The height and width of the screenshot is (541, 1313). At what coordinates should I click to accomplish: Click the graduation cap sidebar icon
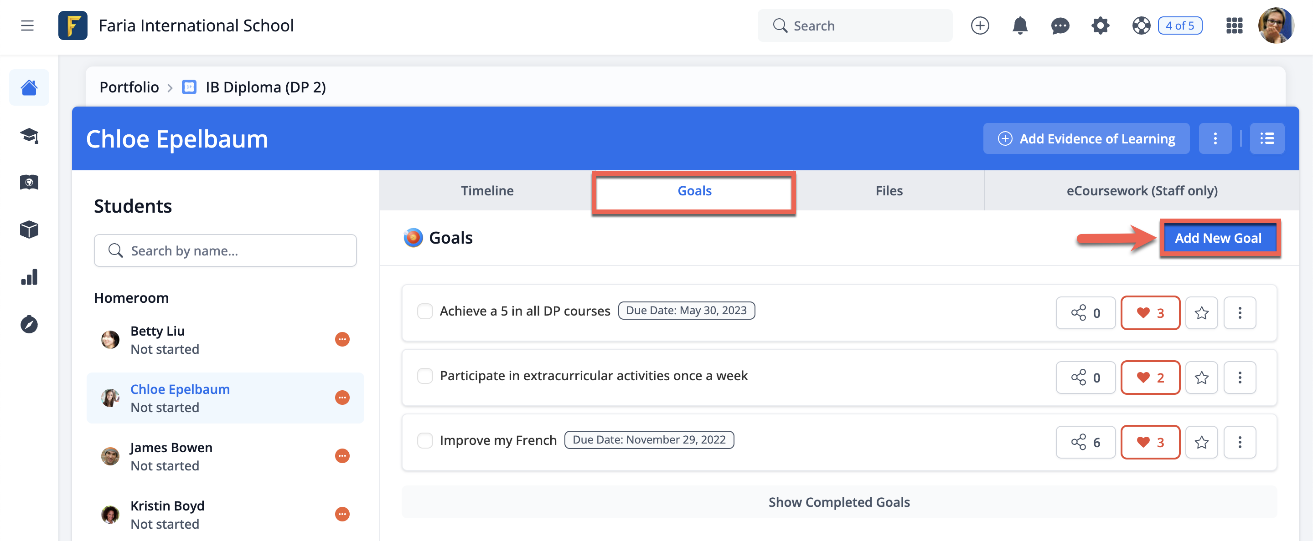tap(29, 135)
